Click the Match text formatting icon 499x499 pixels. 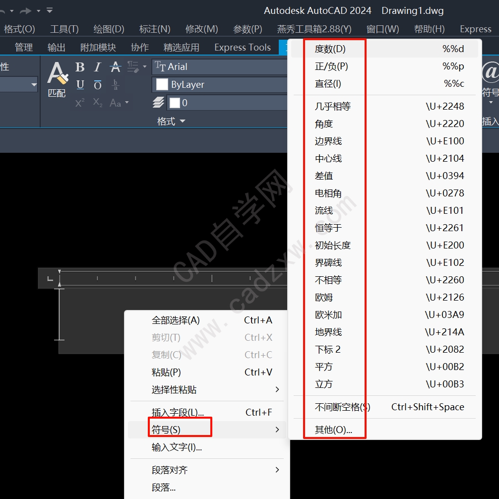(x=57, y=79)
